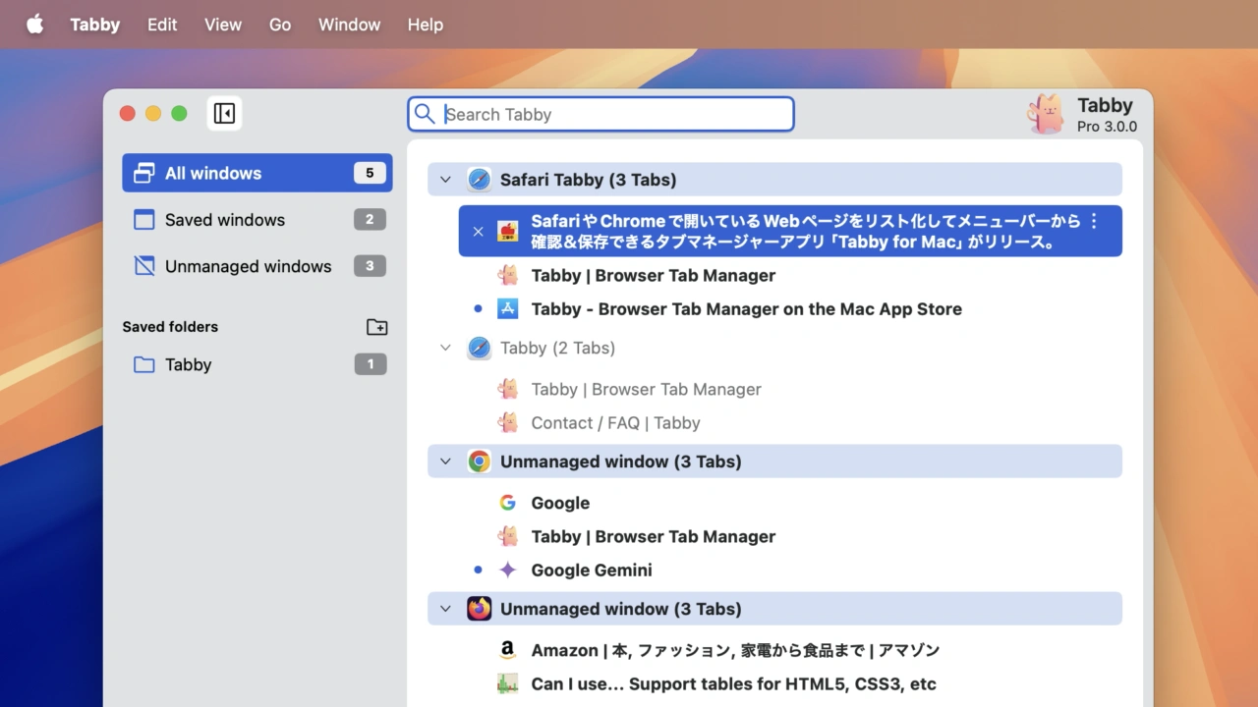Open the View menu
Screen dimensions: 1258x707
[x=222, y=25]
